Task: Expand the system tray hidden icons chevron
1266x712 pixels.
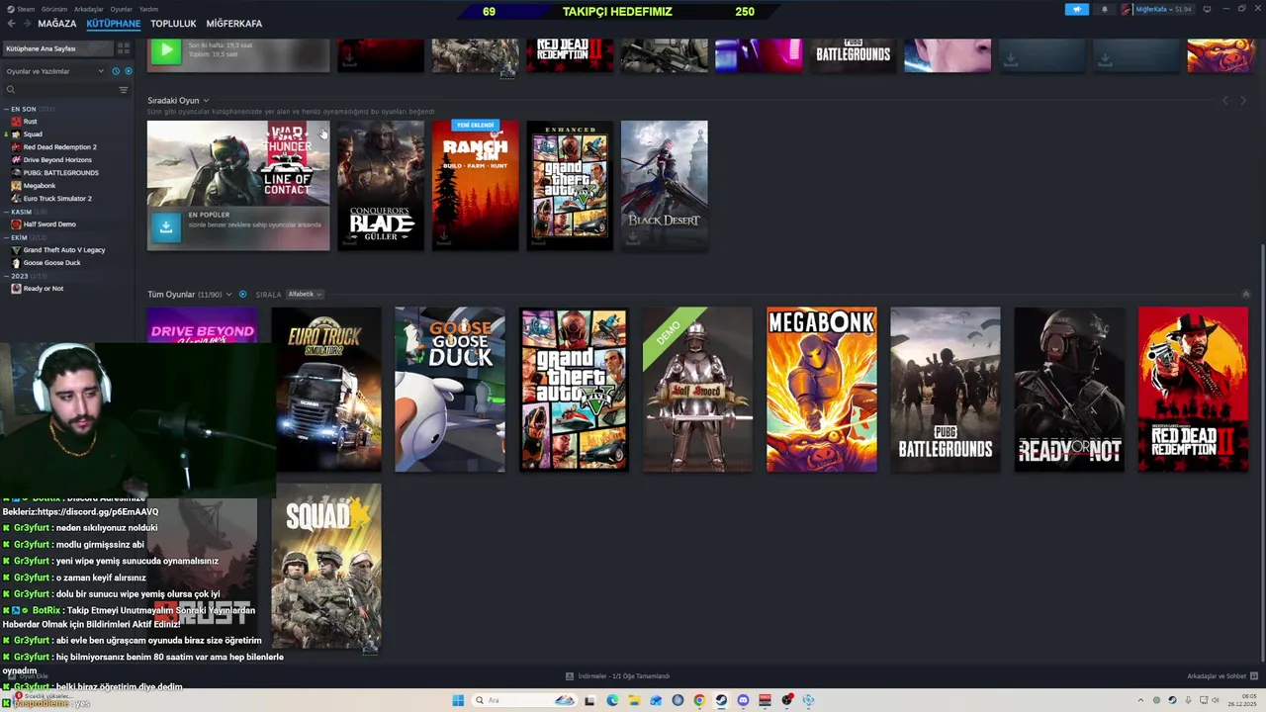Action: (x=1140, y=700)
